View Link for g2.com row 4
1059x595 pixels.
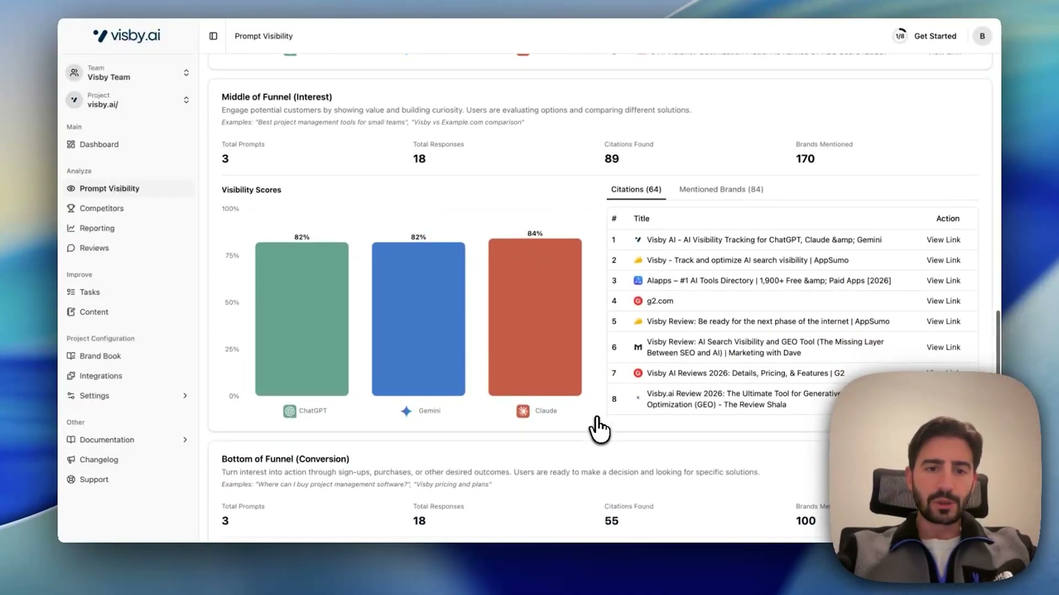[943, 301]
